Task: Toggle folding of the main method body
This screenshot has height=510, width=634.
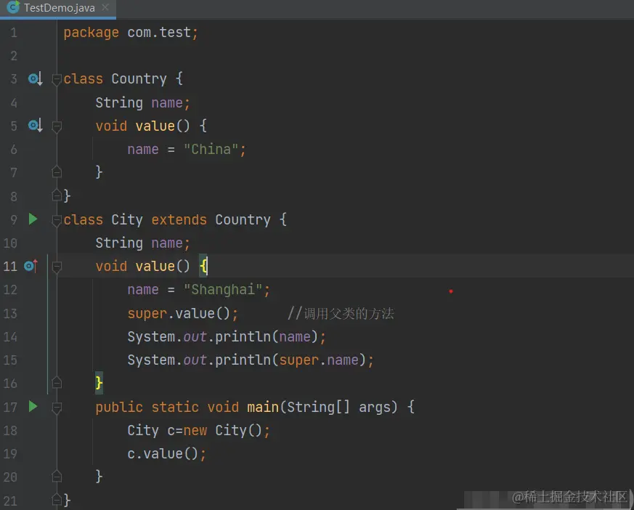Action: click(57, 407)
